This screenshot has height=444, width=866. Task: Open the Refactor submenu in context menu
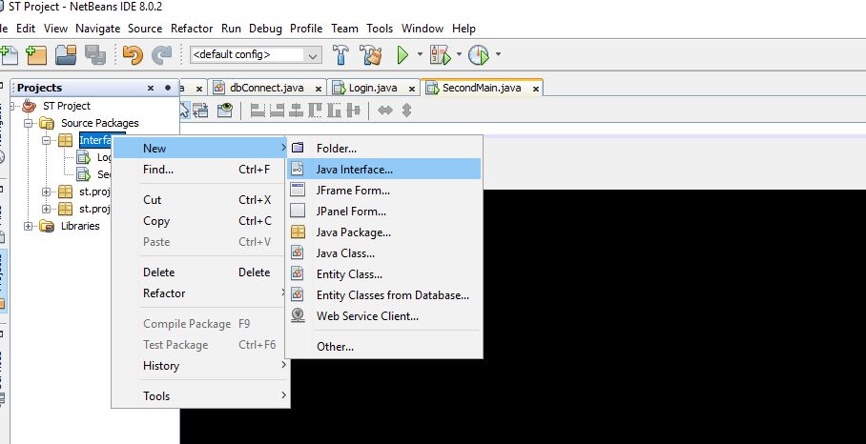pos(201,293)
